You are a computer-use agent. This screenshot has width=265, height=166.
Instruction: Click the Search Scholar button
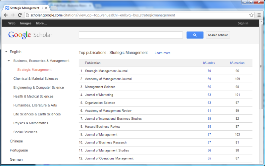[x=218, y=35]
